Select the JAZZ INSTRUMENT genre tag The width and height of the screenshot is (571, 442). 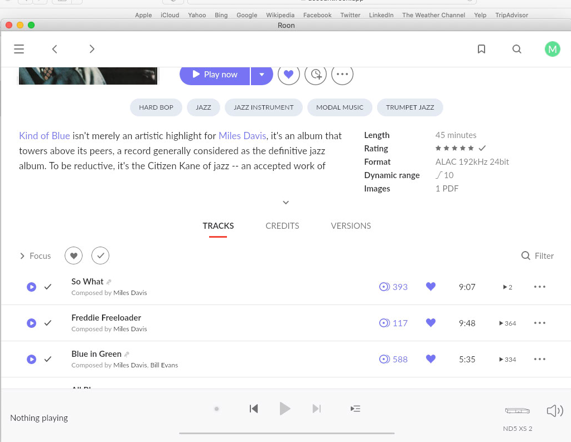coord(264,107)
